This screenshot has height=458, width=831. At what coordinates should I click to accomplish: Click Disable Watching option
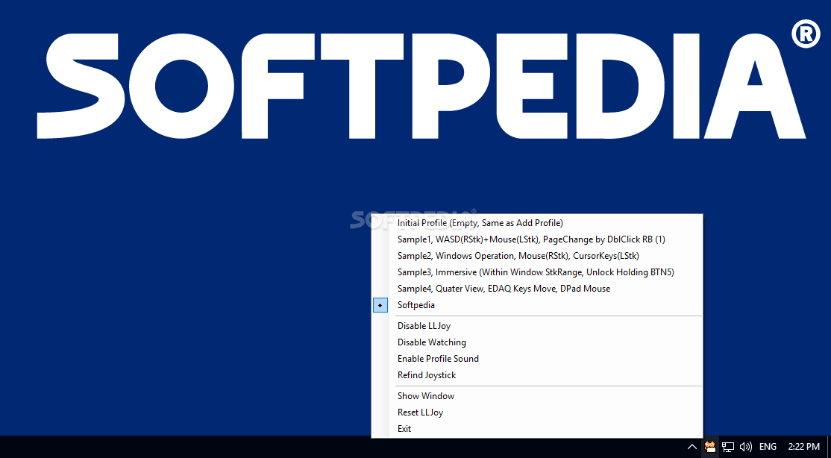537,342
